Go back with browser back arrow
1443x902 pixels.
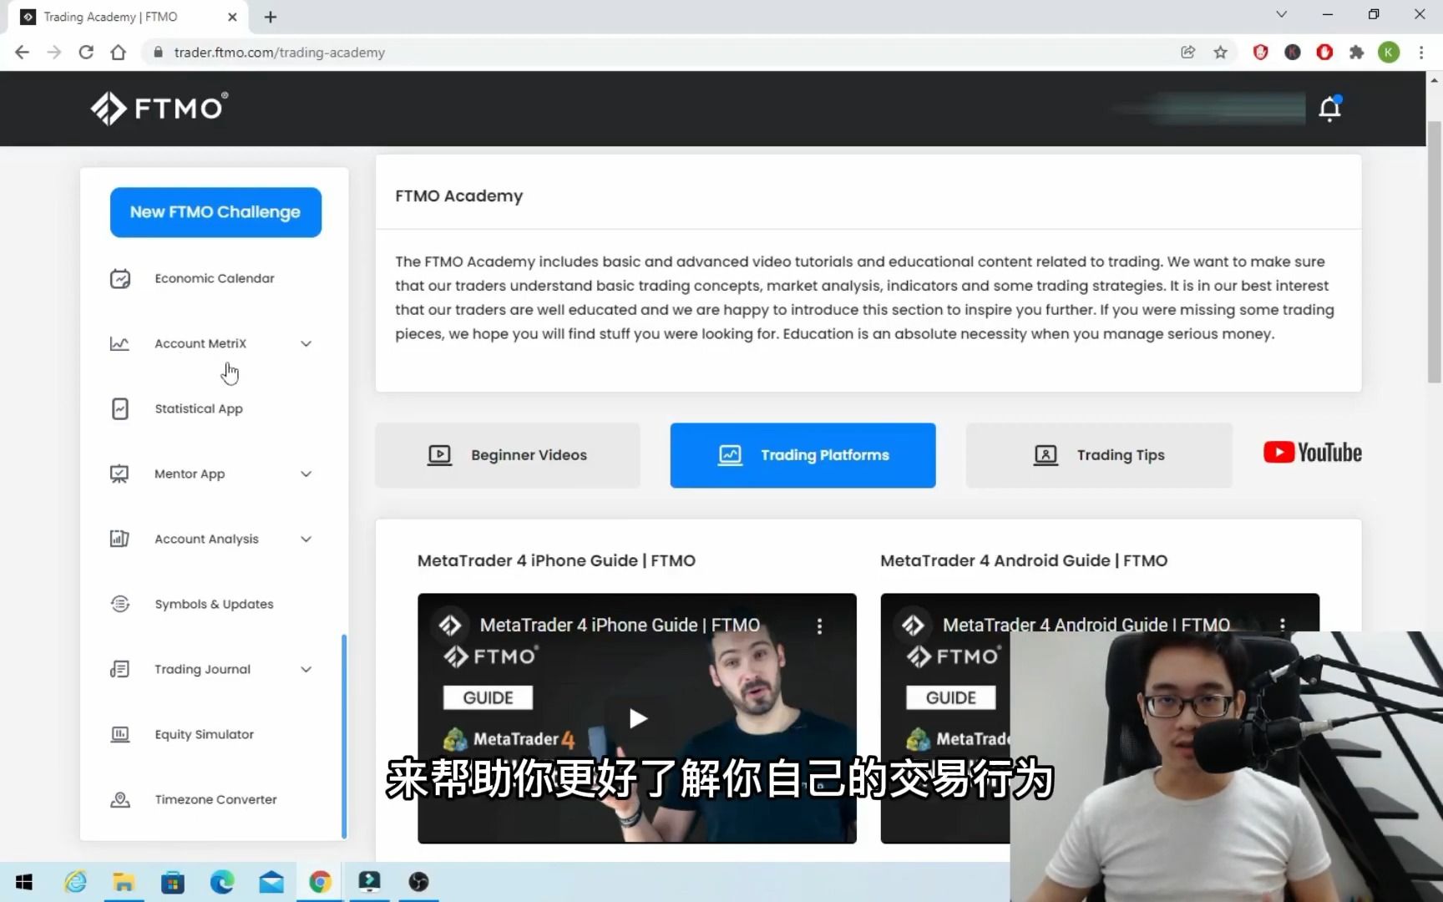(23, 53)
